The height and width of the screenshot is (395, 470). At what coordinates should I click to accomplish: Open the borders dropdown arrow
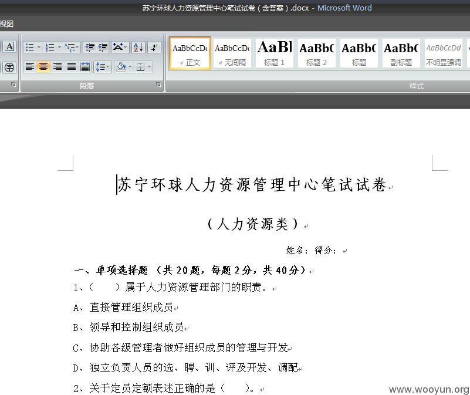[149, 66]
